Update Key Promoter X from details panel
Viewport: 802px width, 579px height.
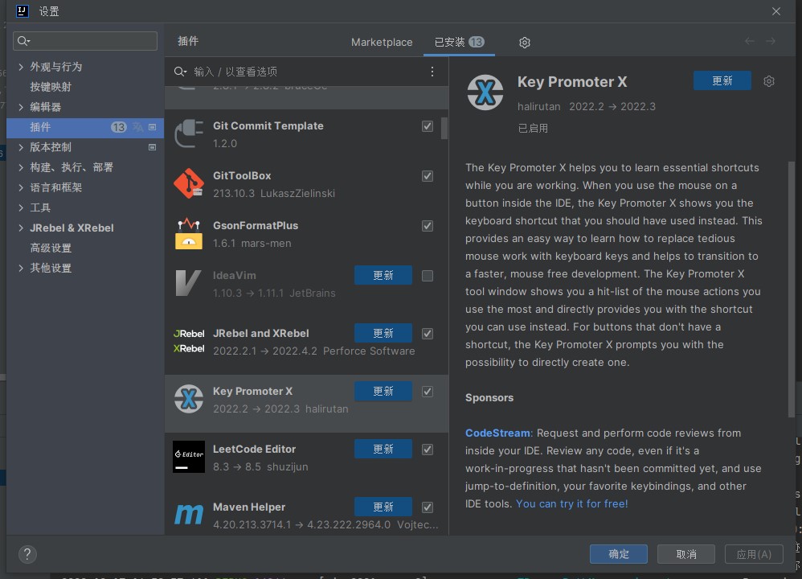point(722,81)
